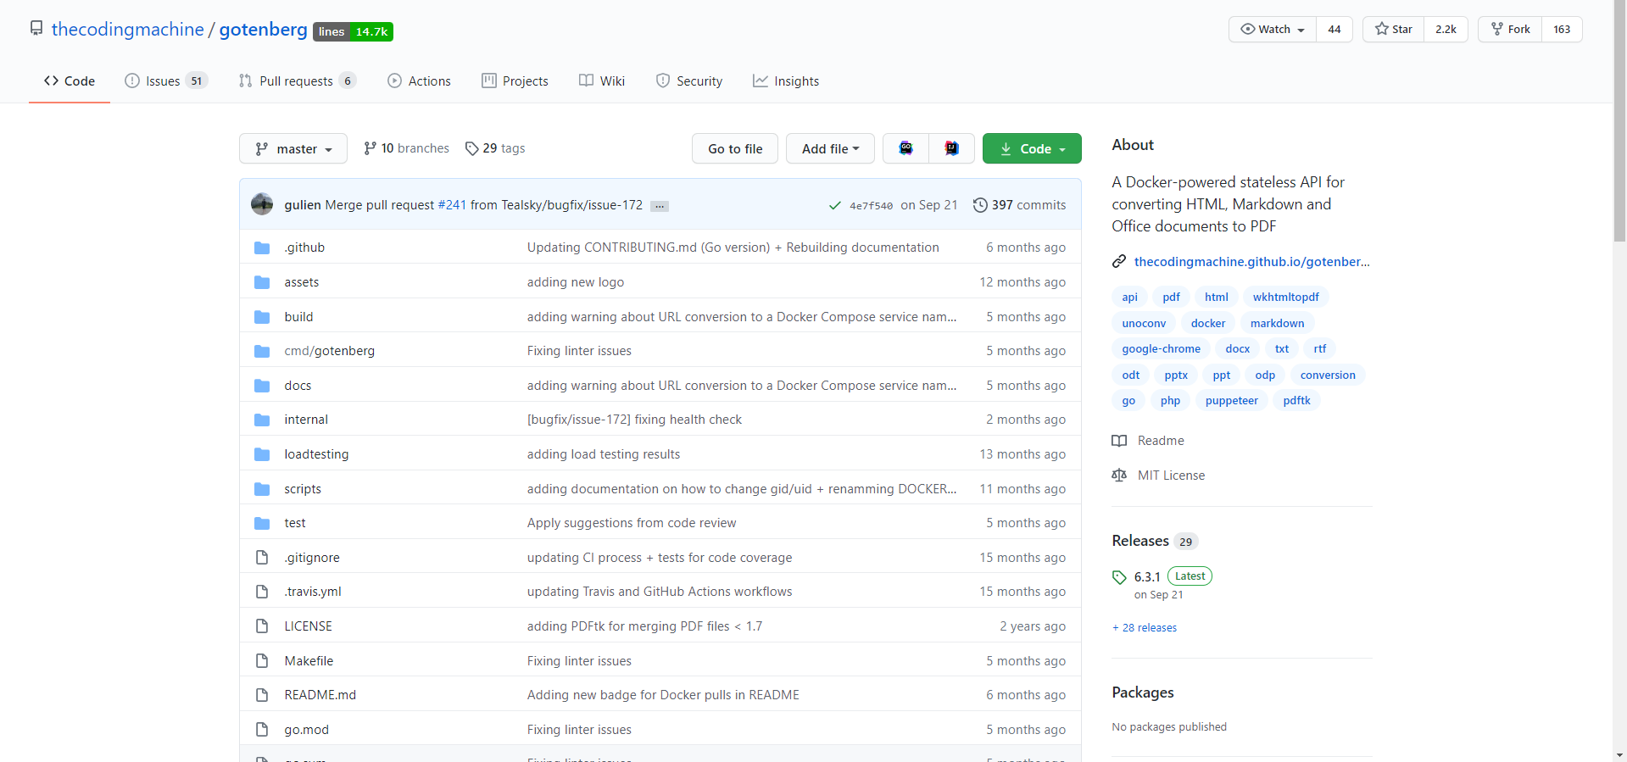Screen dimensions: 1627x762
Task: Go to the Actions tab
Action: (420, 81)
